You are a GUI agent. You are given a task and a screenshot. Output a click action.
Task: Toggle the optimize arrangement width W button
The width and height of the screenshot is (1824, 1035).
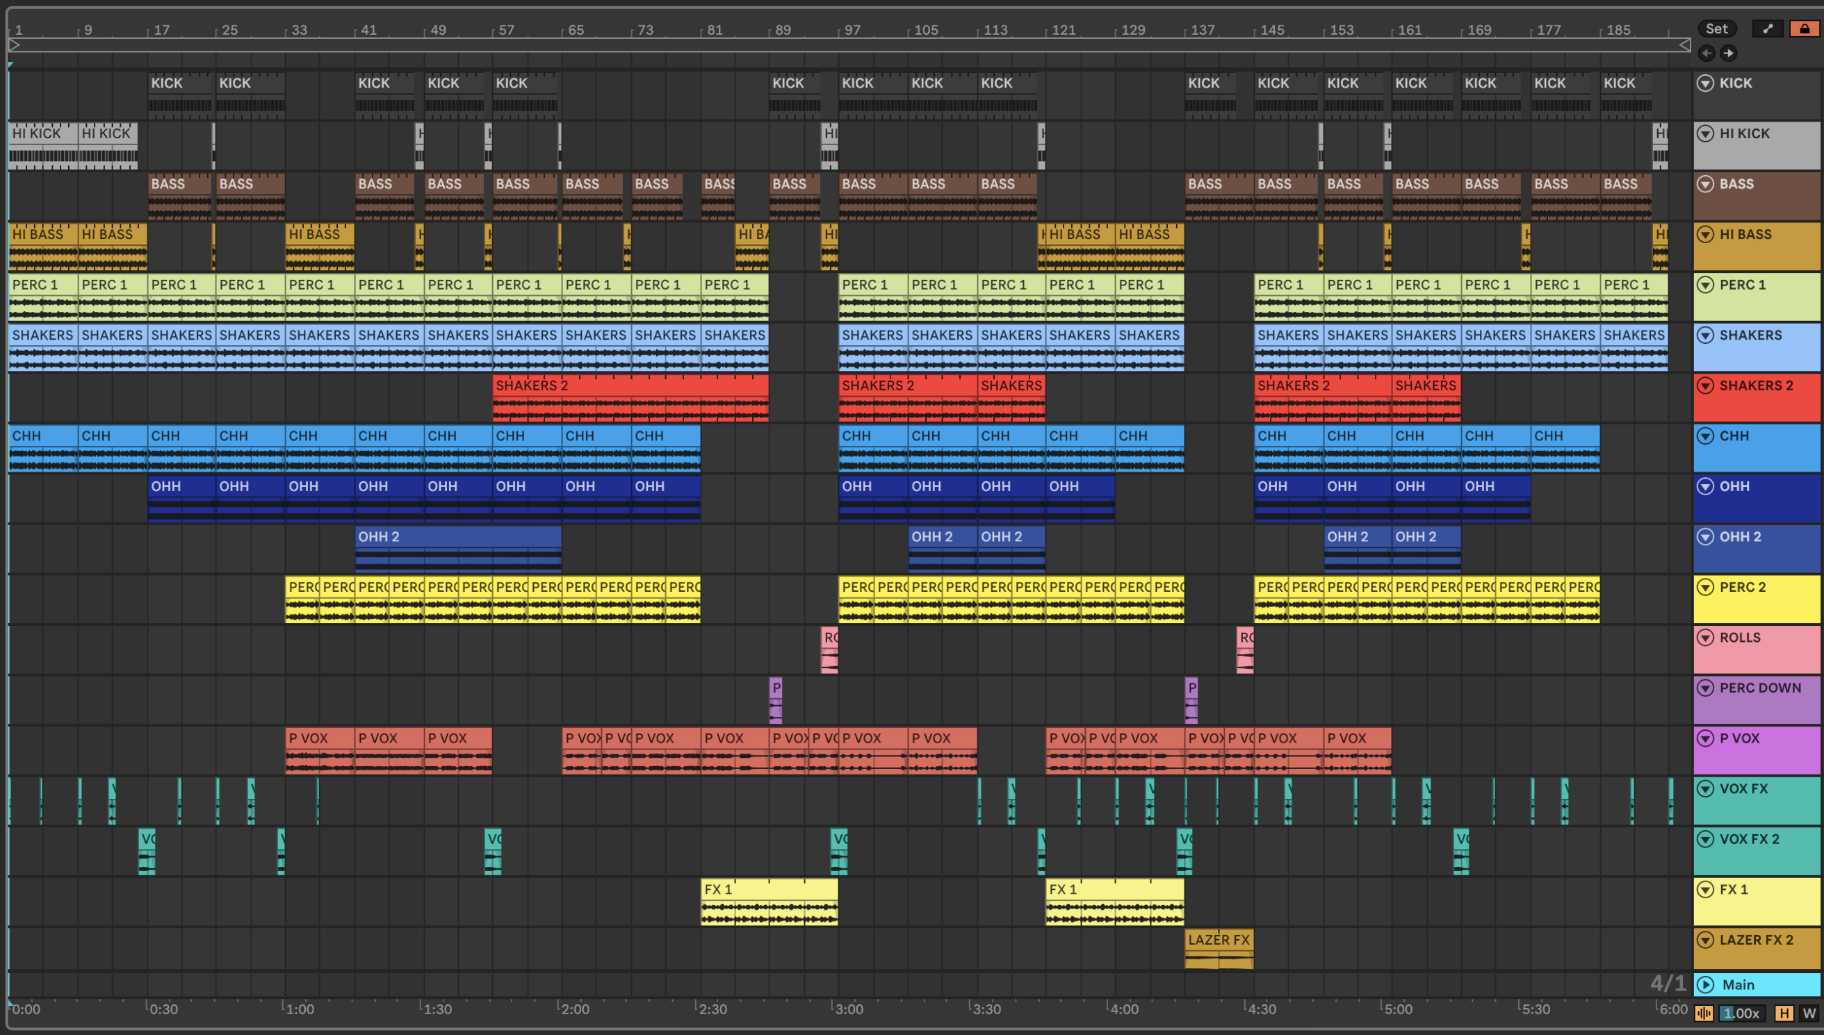tap(1809, 1013)
